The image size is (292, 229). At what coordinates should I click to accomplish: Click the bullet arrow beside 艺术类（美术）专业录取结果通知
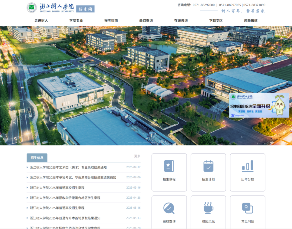pyautogui.click(x=27, y=168)
